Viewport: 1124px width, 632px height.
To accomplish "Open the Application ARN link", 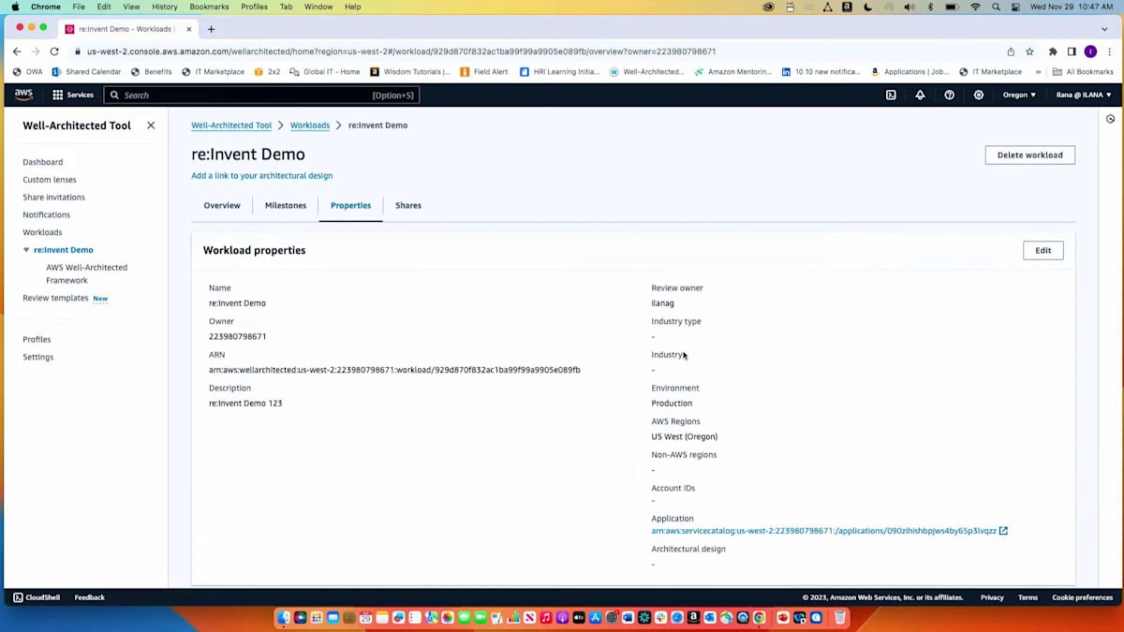I will click(824, 531).
